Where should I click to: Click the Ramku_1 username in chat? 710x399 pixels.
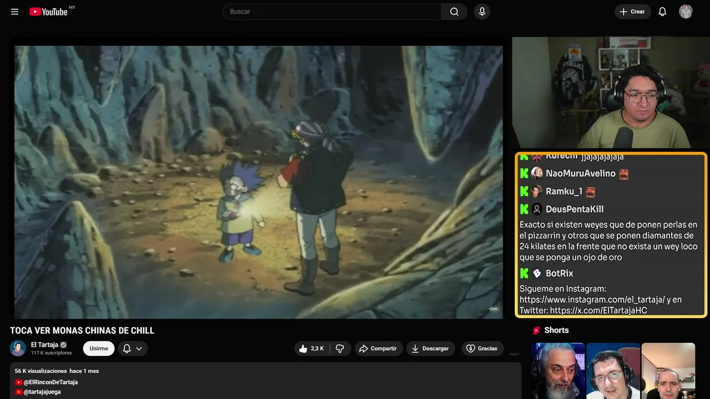[x=564, y=192]
